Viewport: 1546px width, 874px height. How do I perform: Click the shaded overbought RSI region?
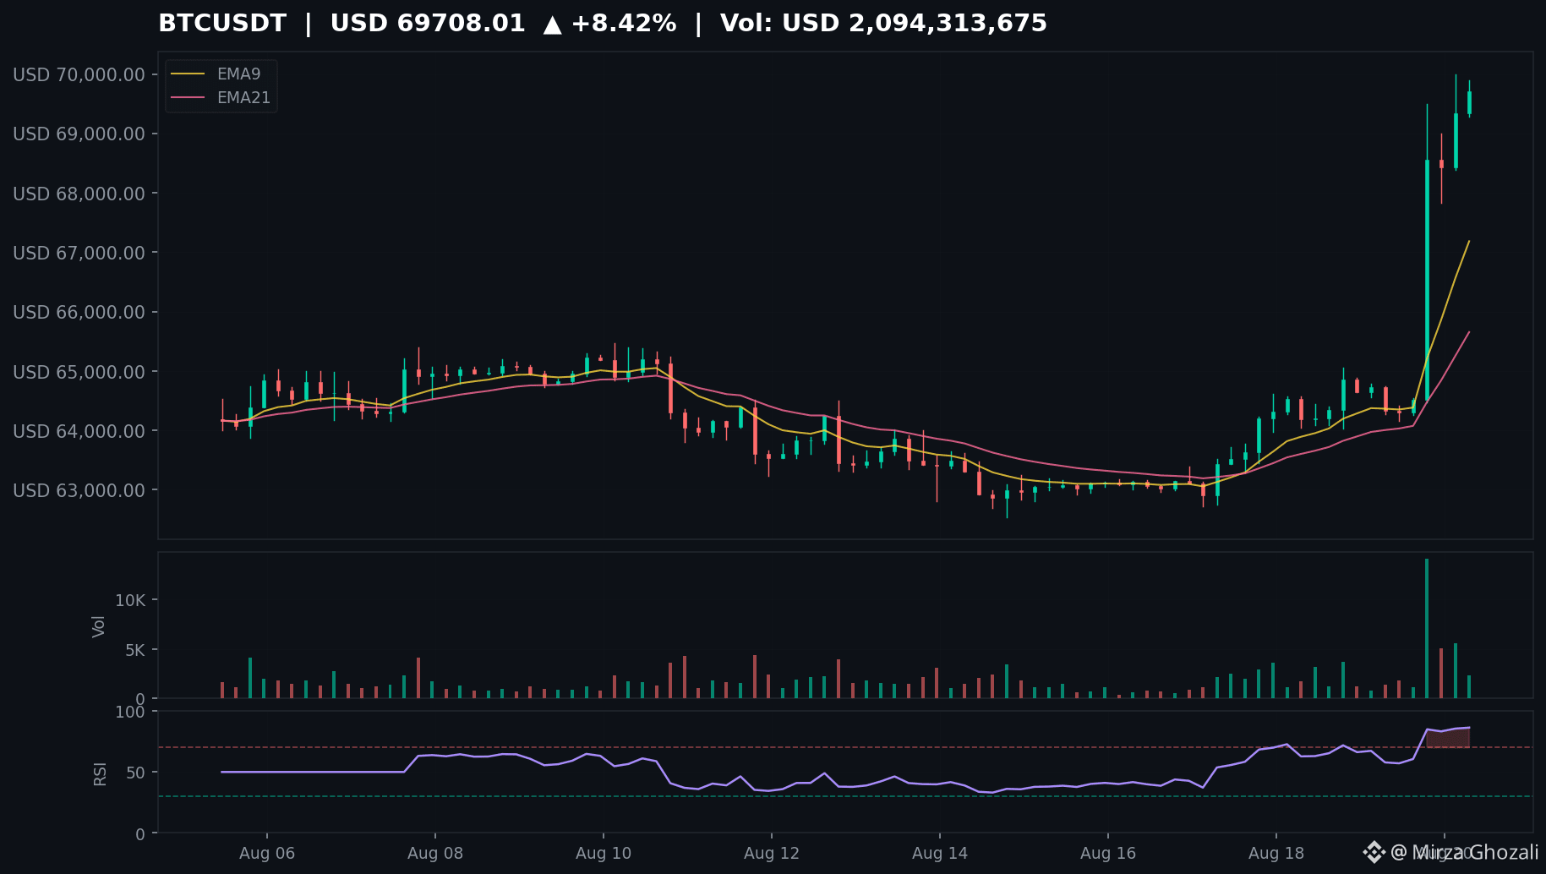click(x=1448, y=738)
